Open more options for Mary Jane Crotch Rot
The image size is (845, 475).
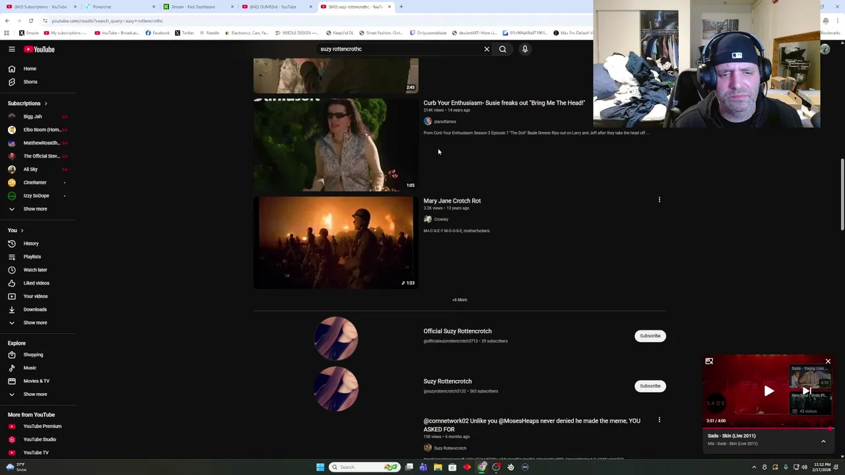click(x=659, y=200)
